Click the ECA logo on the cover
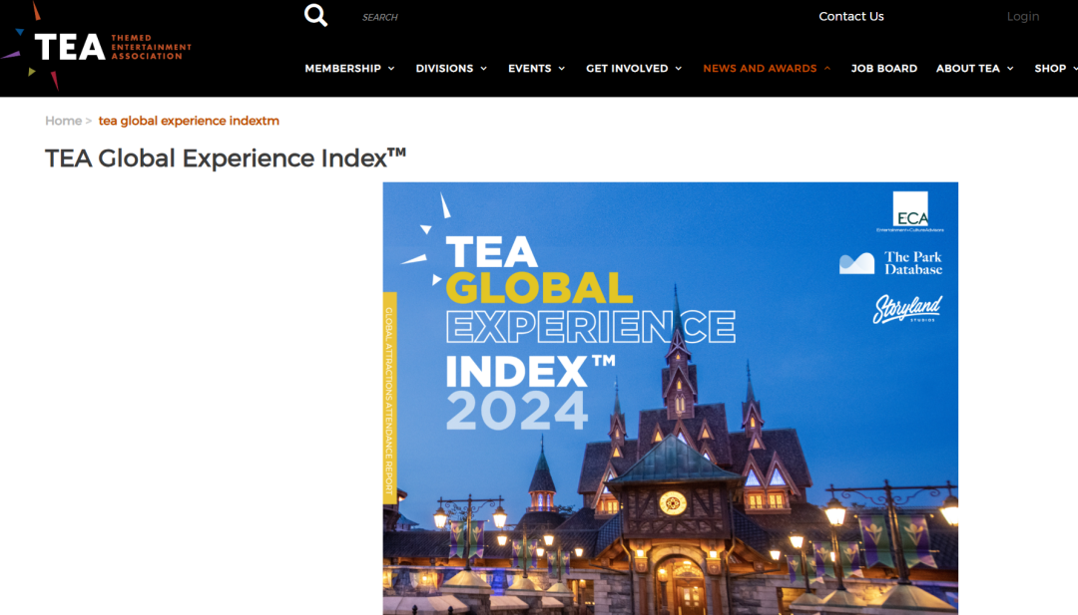The image size is (1078, 615). point(910,211)
